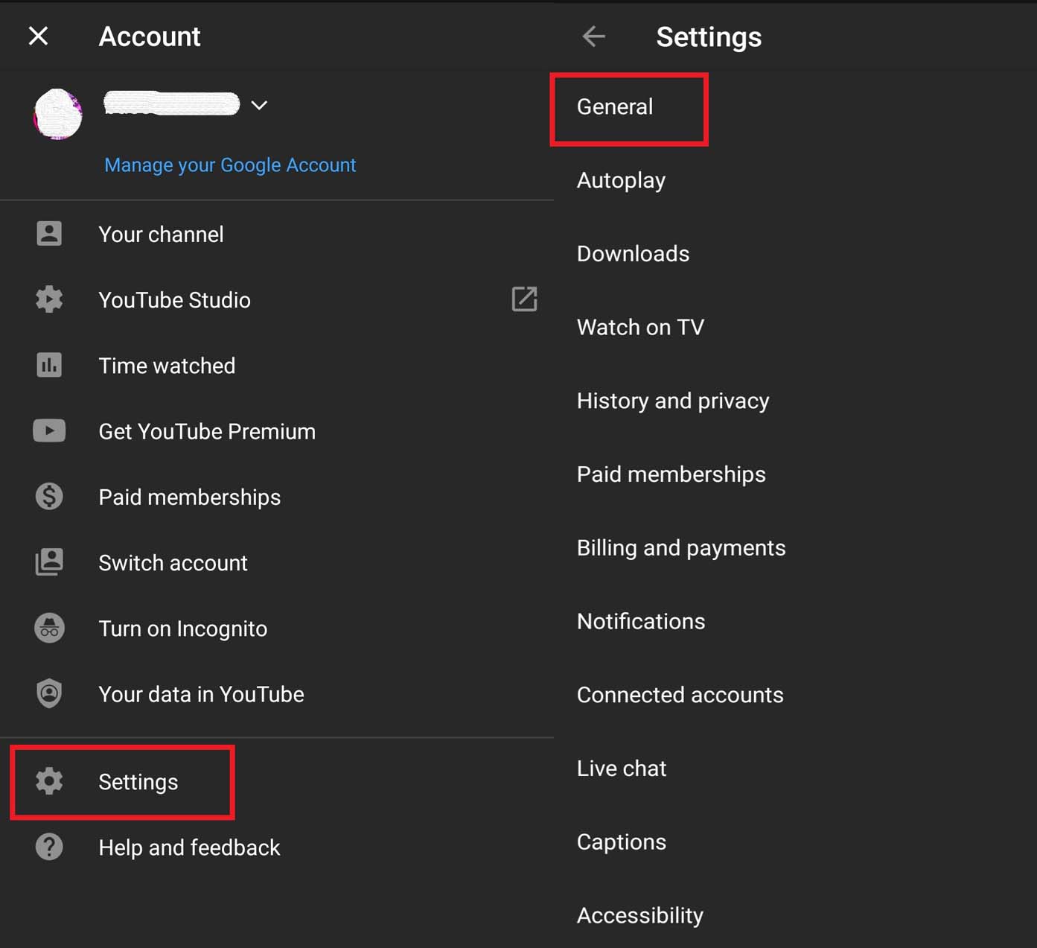The width and height of the screenshot is (1037, 948).
Task: Open the Manage your Google Account link
Action: click(230, 165)
